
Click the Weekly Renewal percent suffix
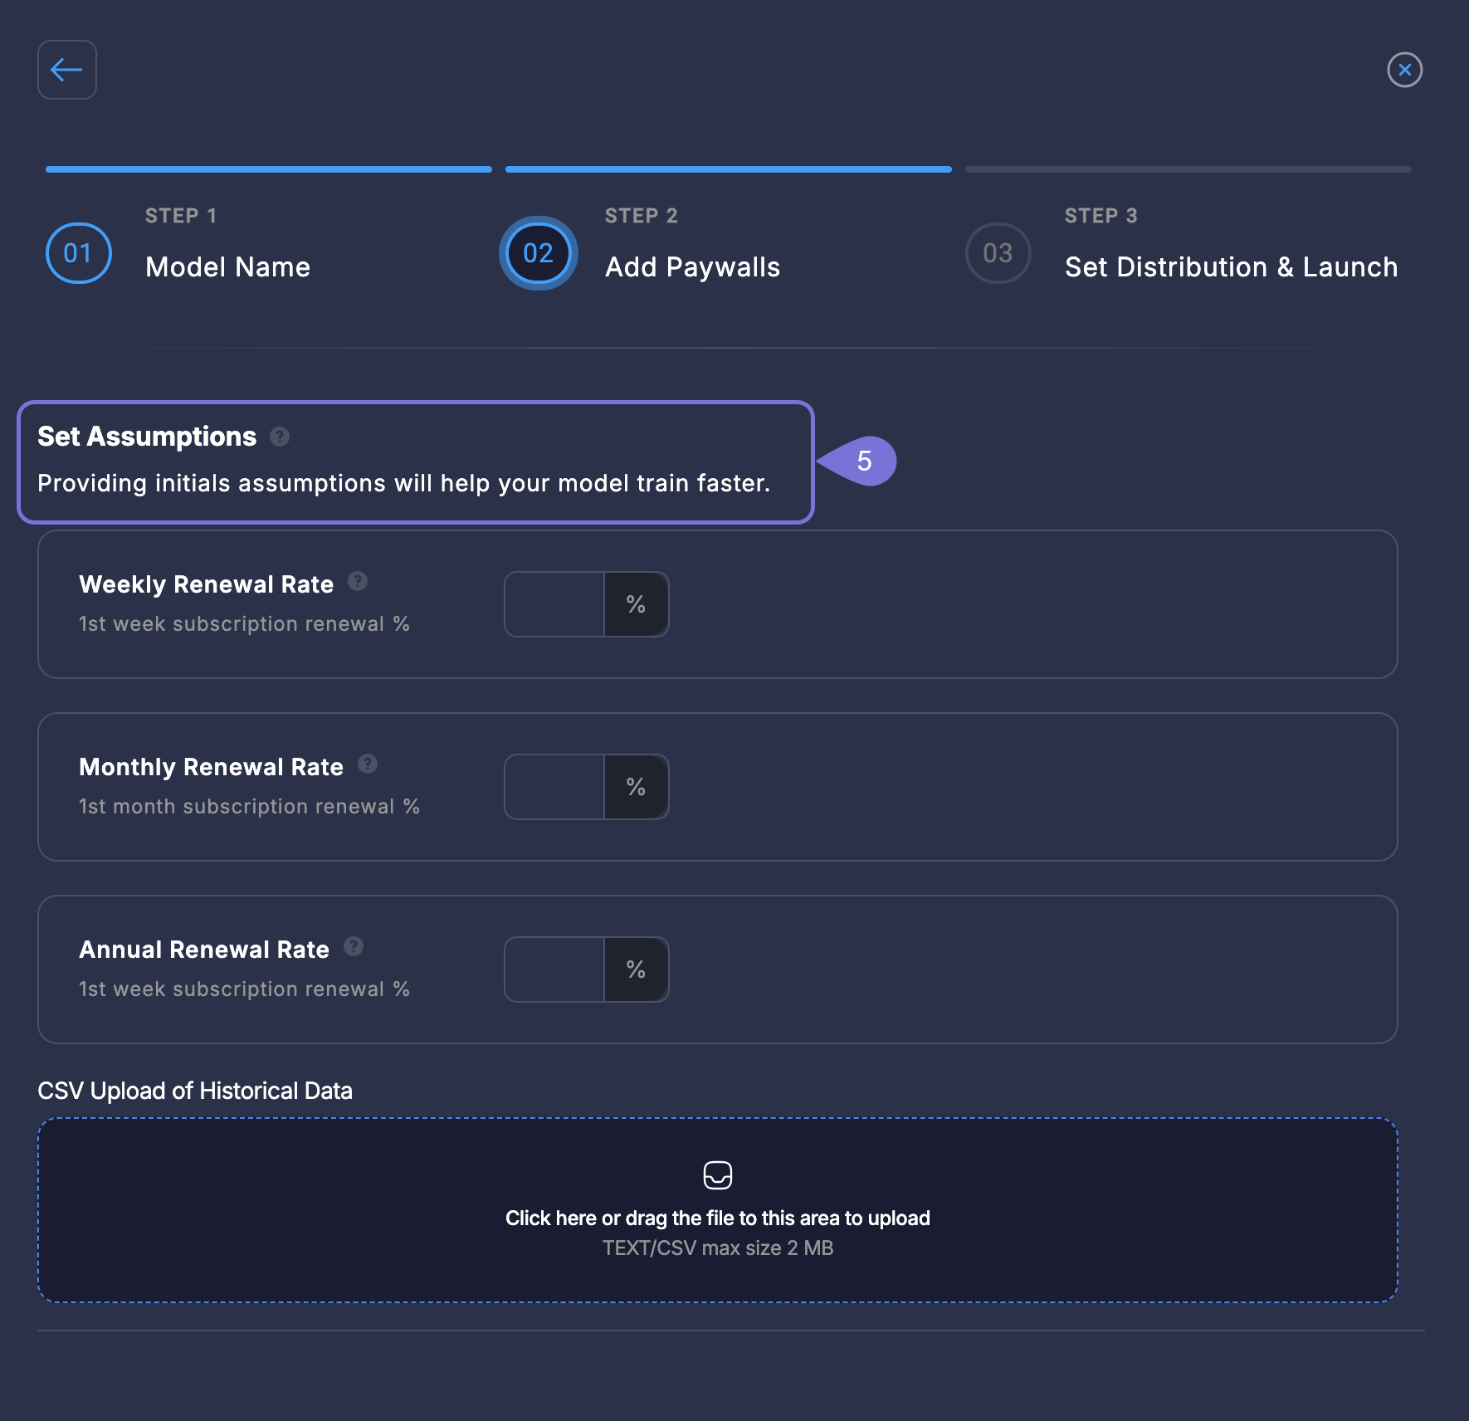click(636, 604)
